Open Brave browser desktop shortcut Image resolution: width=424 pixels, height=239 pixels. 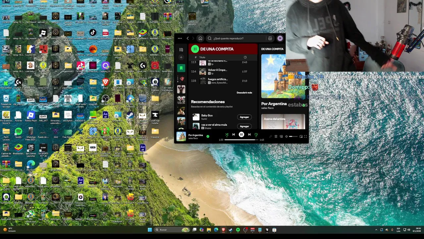point(105,83)
